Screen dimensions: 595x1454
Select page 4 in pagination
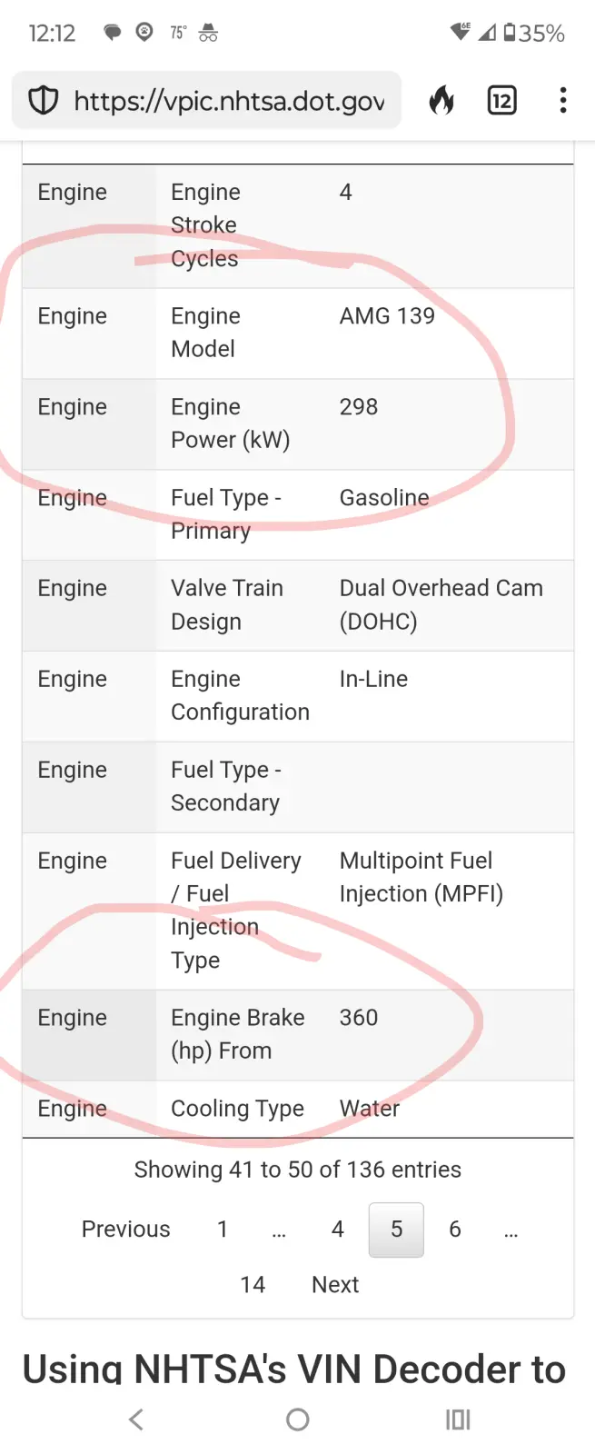[x=338, y=1230]
